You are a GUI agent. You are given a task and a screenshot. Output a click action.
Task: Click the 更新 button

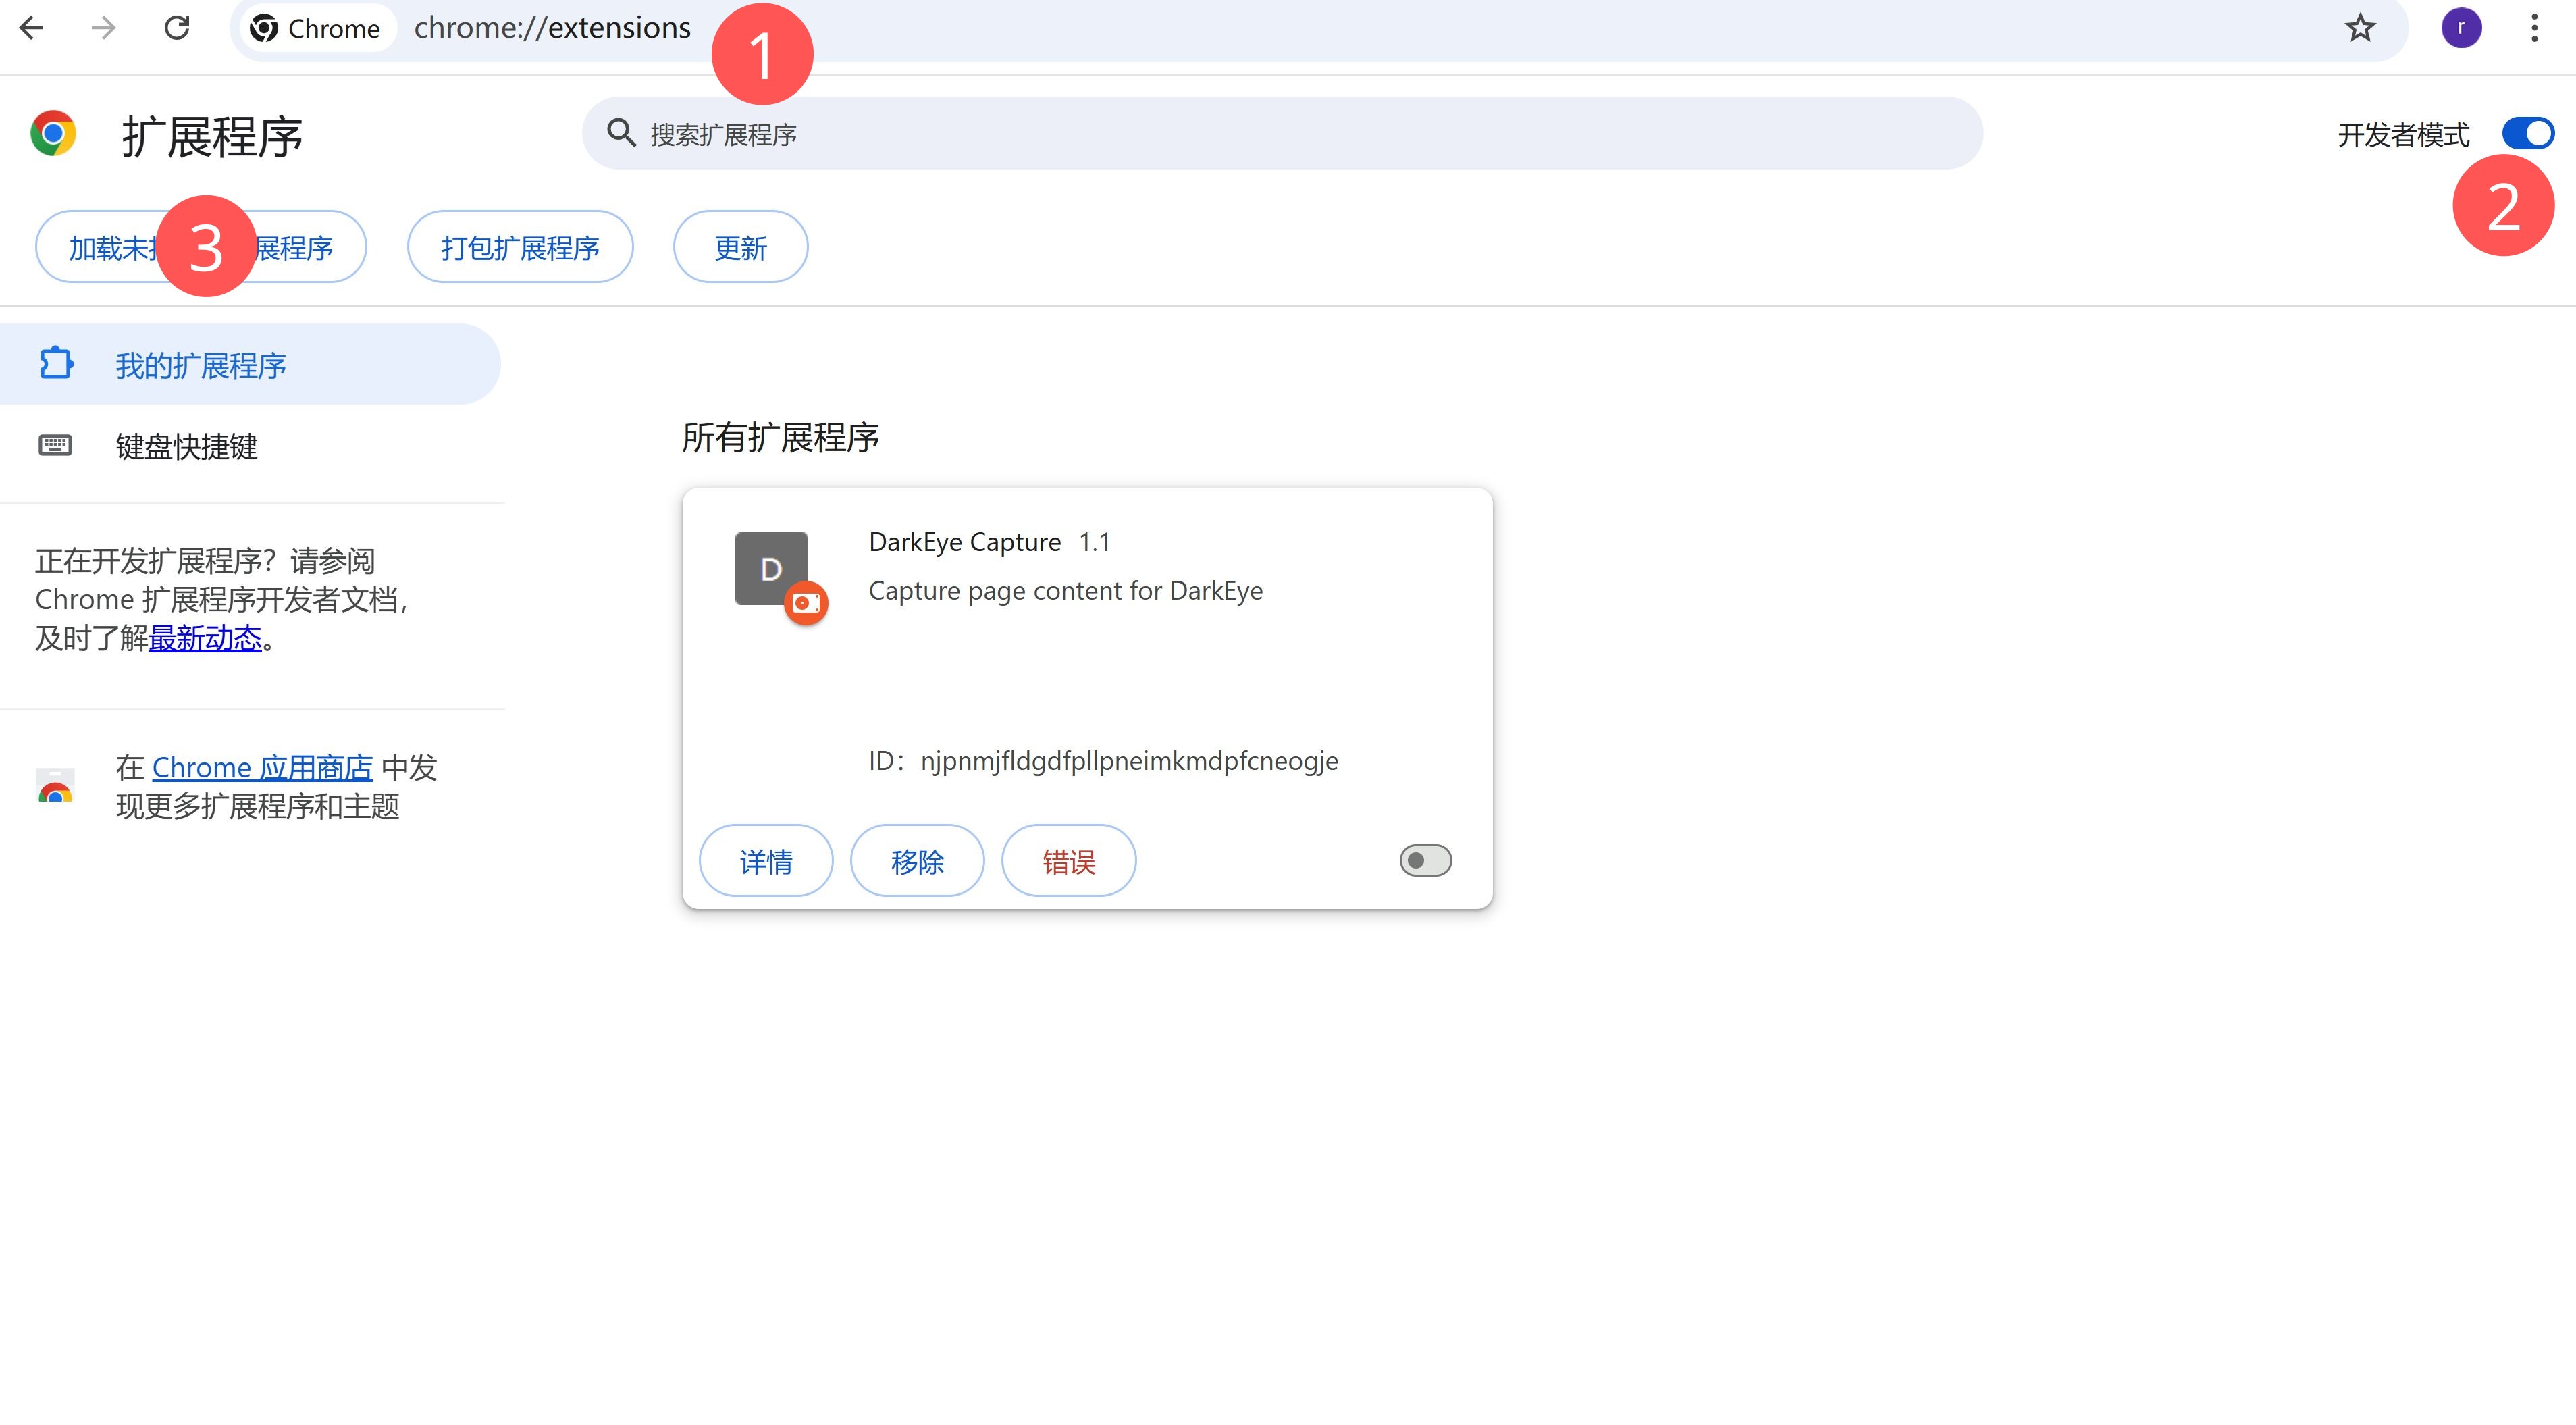[x=740, y=247]
